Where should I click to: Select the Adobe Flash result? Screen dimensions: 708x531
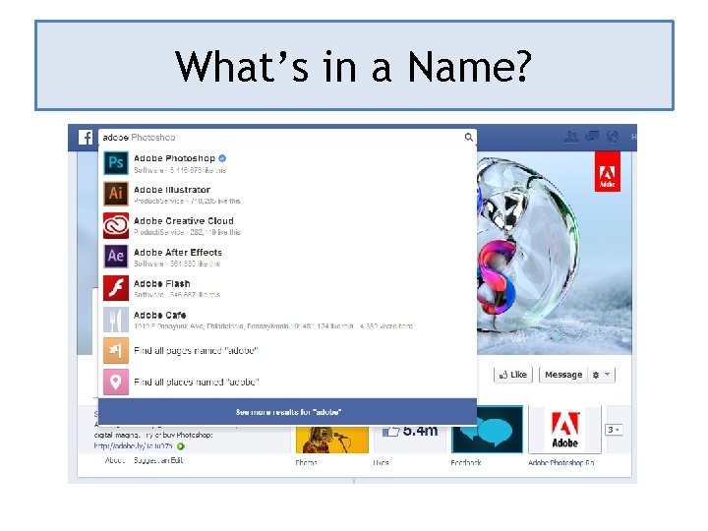coord(287,288)
